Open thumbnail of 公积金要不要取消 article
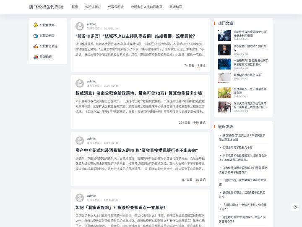This screenshot has height=227, width=302. pos(224,50)
